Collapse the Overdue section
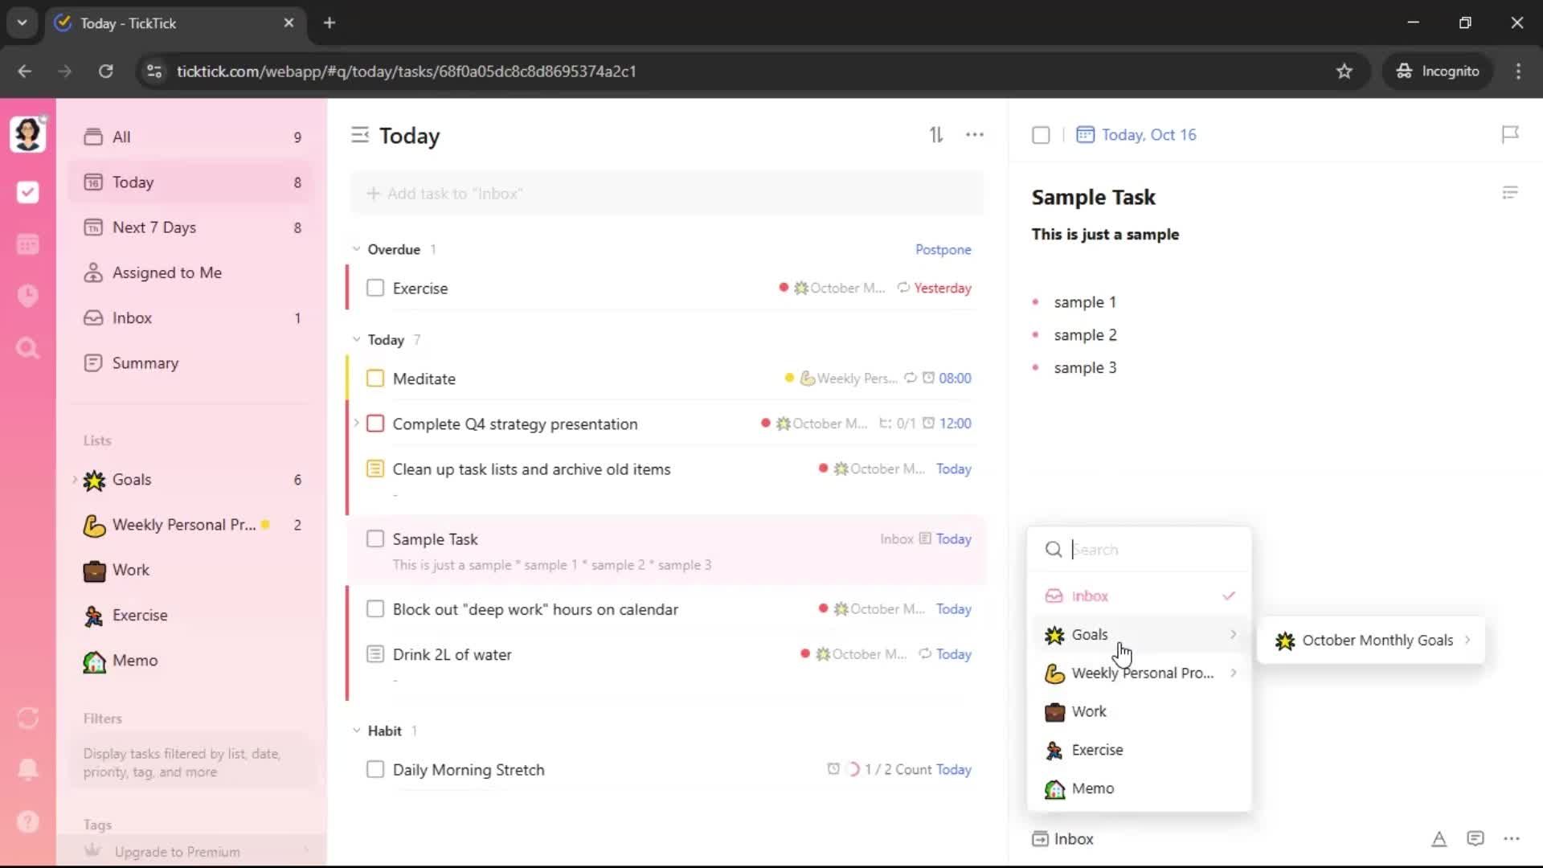1543x868 pixels. (357, 249)
